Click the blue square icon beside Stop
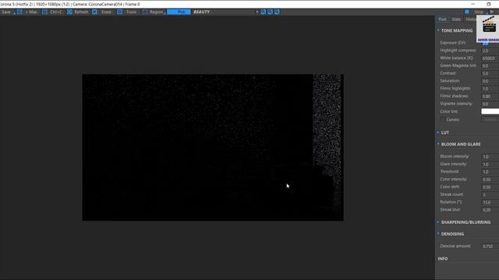 (467, 12)
